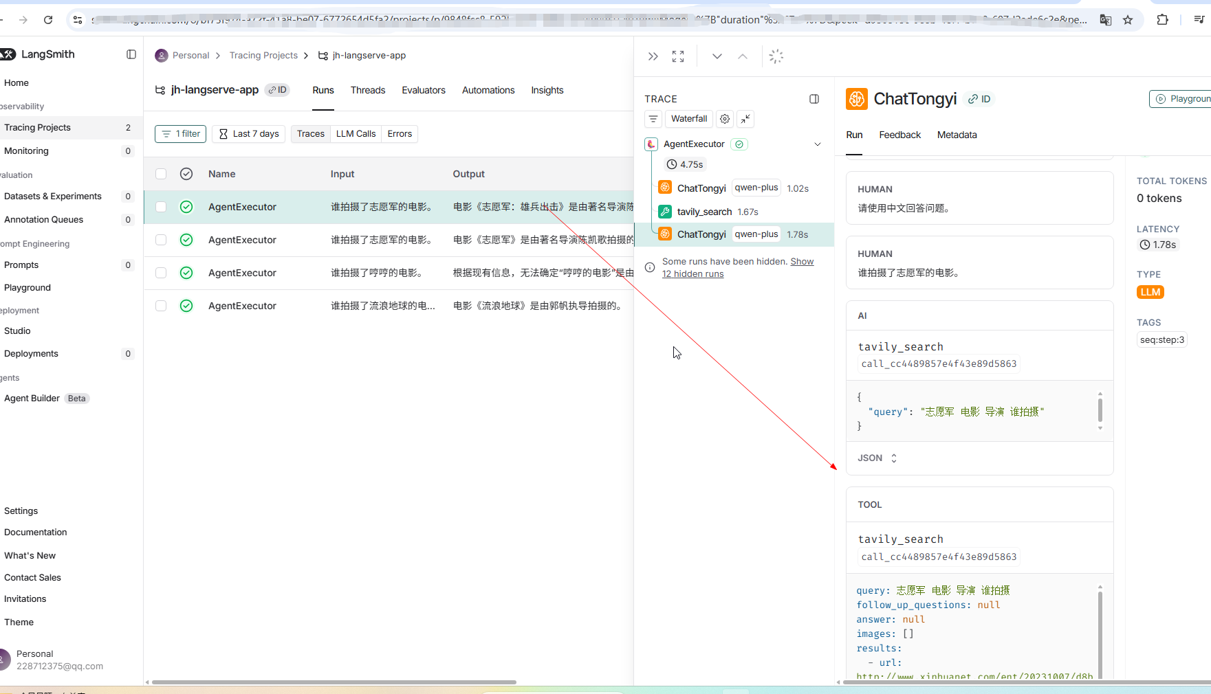The width and height of the screenshot is (1211, 694).
Task: Go to next run with down arrow
Action: (x=717, y=56)
